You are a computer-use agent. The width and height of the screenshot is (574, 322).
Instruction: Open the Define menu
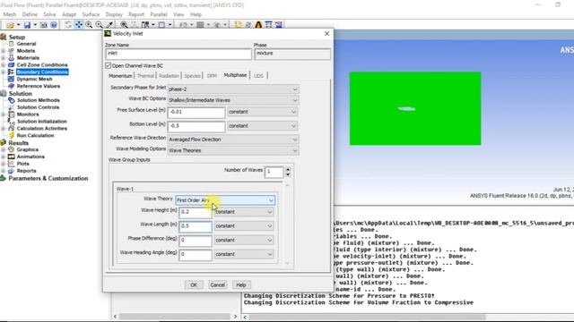30,14
